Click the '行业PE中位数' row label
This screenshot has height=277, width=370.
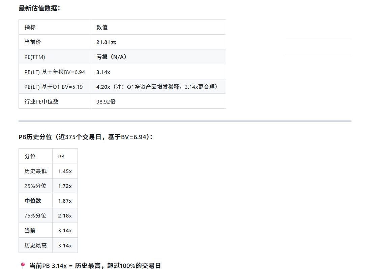click(x=41, y=102)
